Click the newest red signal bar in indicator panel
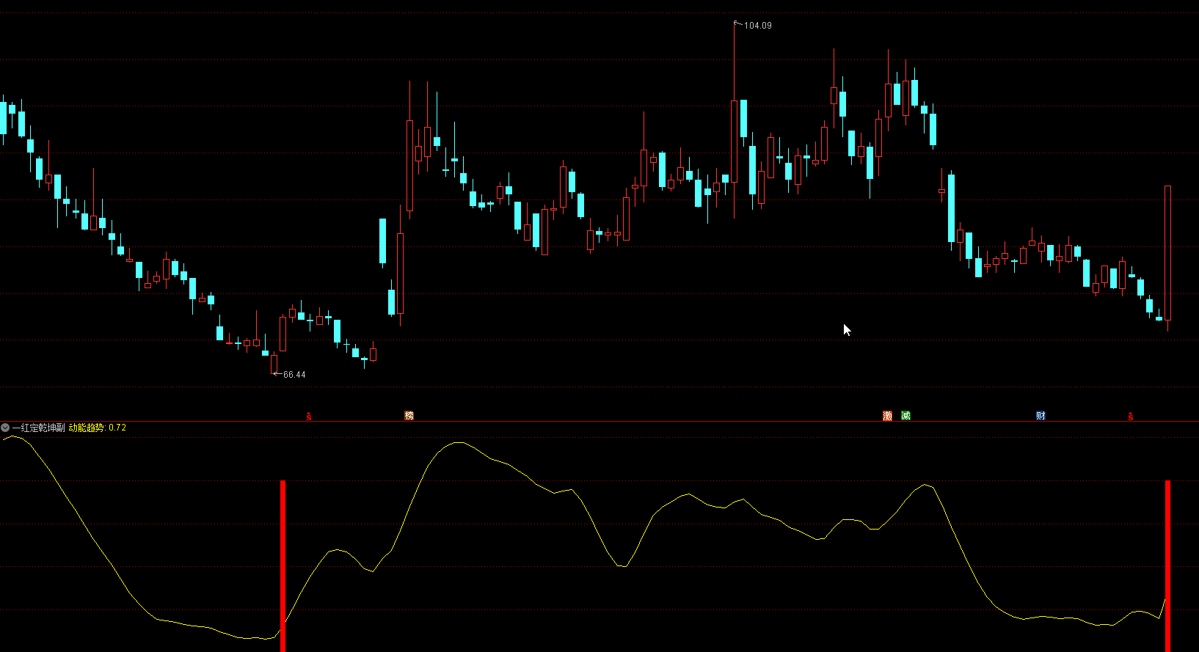 [x=1167, y=565]
